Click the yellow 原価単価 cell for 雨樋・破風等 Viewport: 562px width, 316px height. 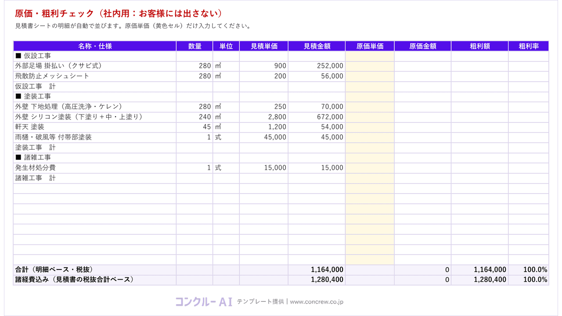(x=370, y=137)
